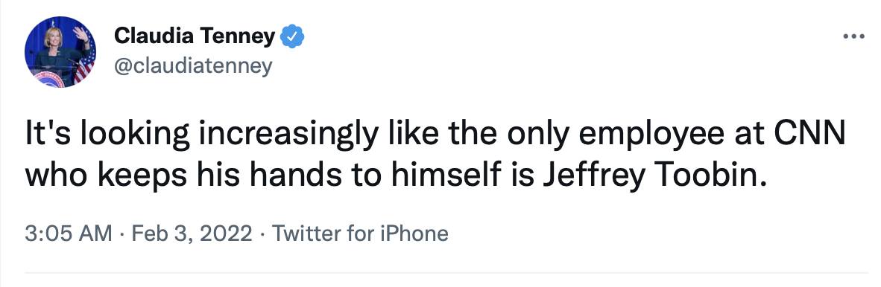The image size is (881, 287).
Task: Click the 3:05 AM timestamp
Action: 69,233
